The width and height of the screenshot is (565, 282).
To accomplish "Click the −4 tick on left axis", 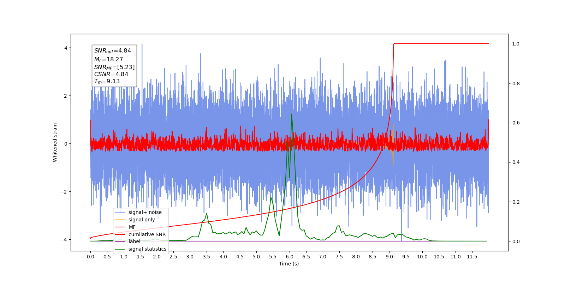I will 64,240.
